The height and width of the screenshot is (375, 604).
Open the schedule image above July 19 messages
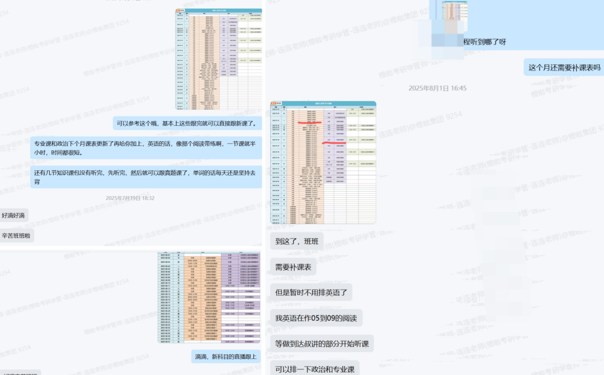coord(219,59)
